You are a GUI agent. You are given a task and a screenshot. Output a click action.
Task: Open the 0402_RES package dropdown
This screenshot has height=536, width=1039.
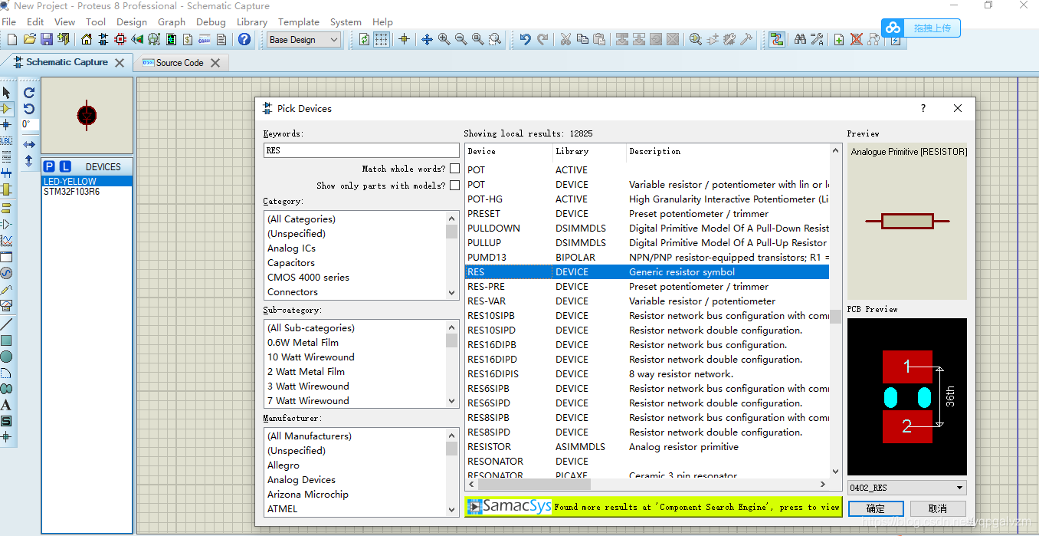pyautogui.click(x=907, y=488)
